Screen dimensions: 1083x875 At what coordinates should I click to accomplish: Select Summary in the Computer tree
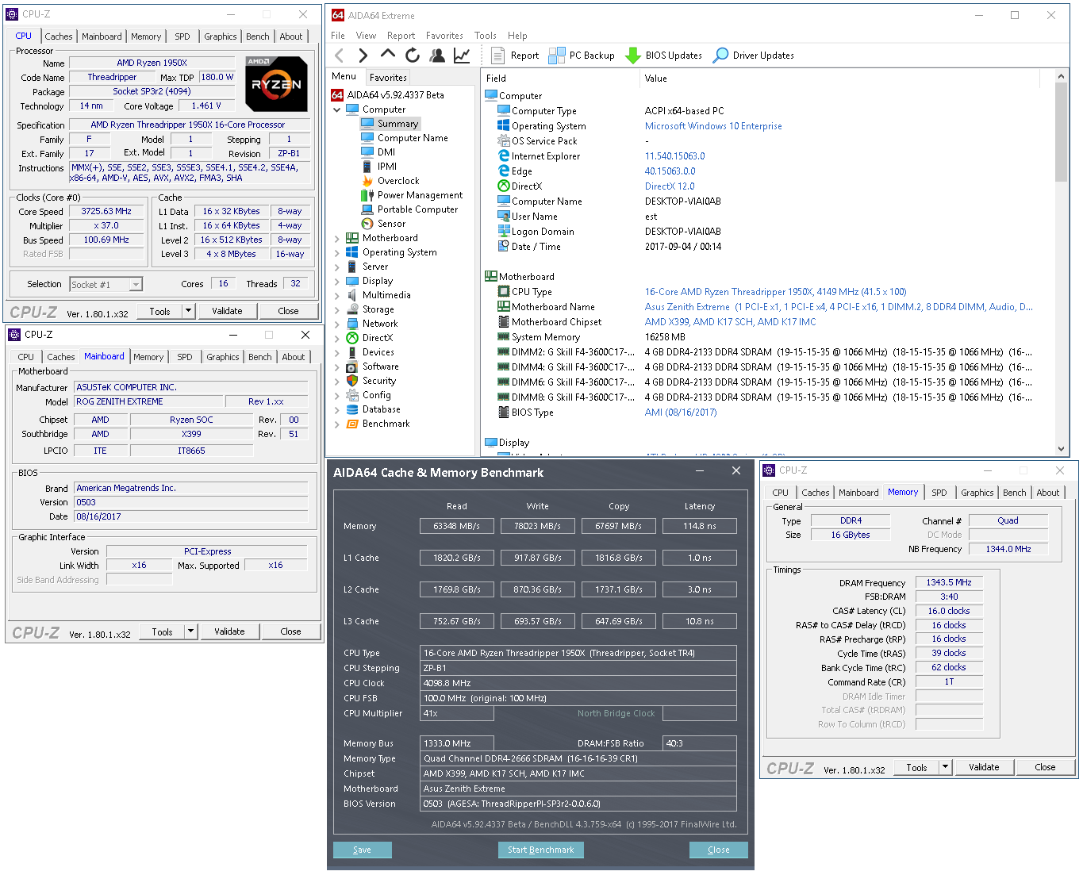point(390,124)
